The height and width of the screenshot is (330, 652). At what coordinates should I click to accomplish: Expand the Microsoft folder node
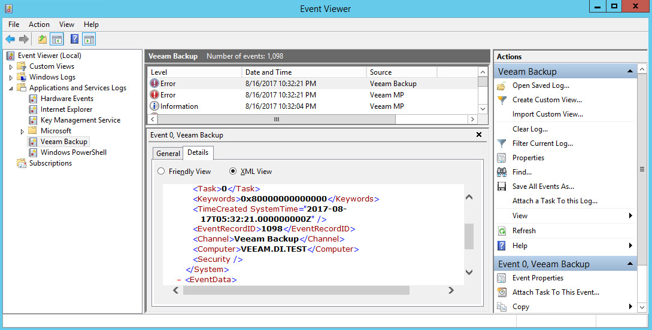click(x=22, y=131)
